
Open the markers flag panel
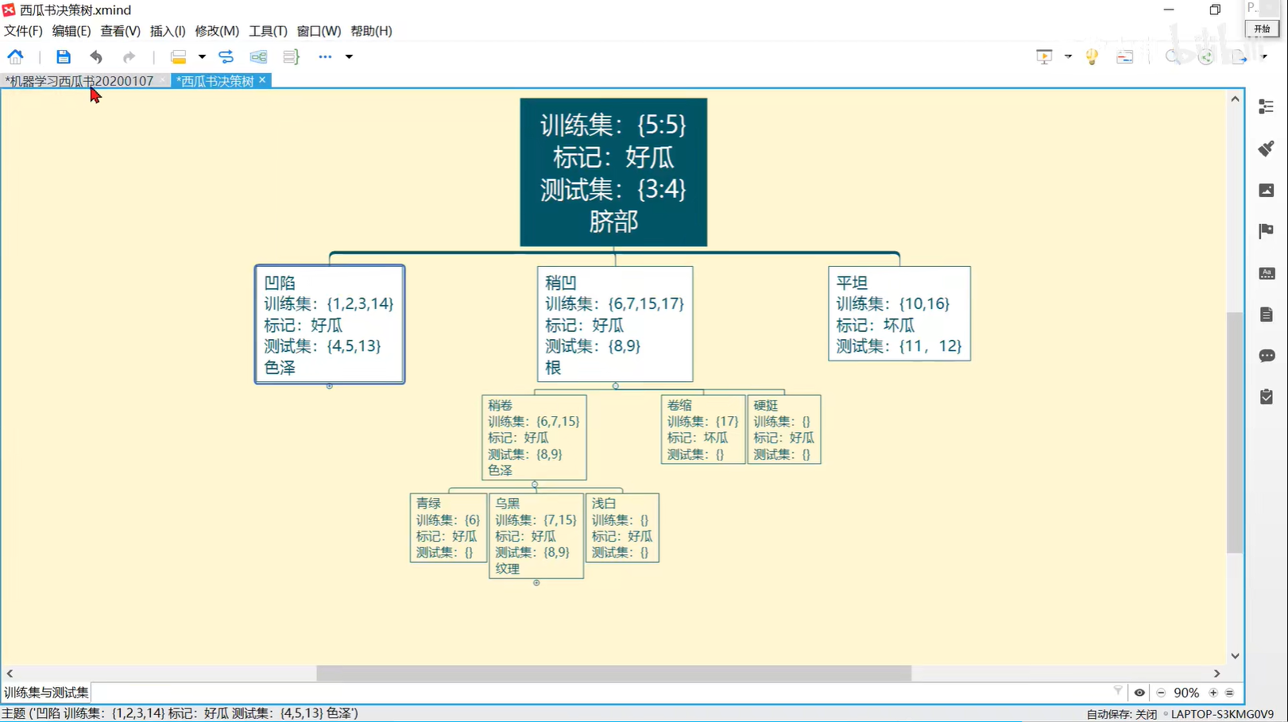1267,231
